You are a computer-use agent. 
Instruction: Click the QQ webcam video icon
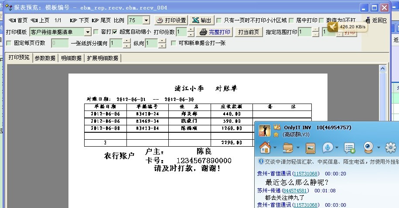point(368,148)
